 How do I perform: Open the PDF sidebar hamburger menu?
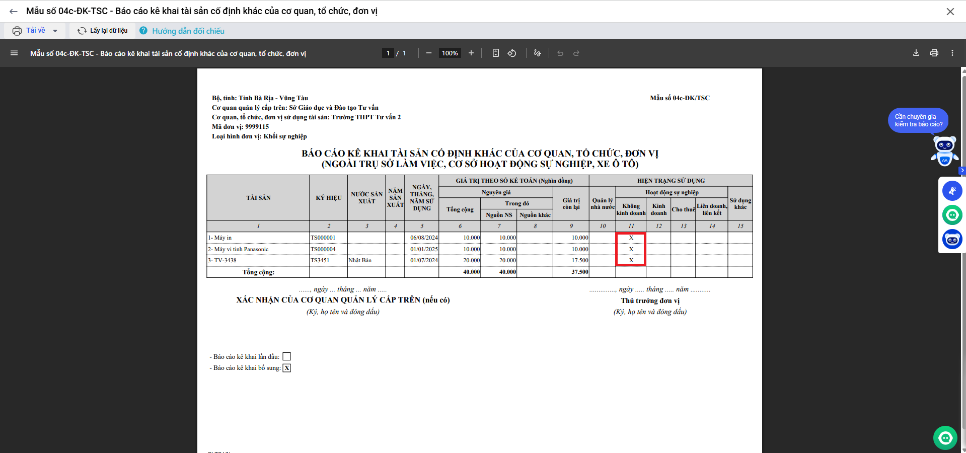tap(14, 53)
